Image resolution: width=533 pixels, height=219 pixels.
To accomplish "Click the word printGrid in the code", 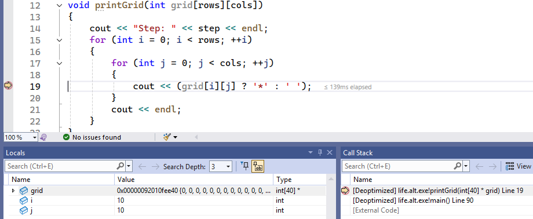I will point(119,6).
